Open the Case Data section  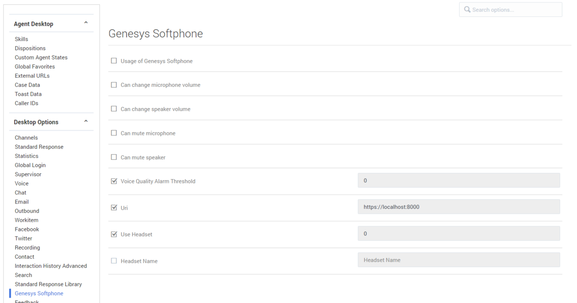(27, 85)
